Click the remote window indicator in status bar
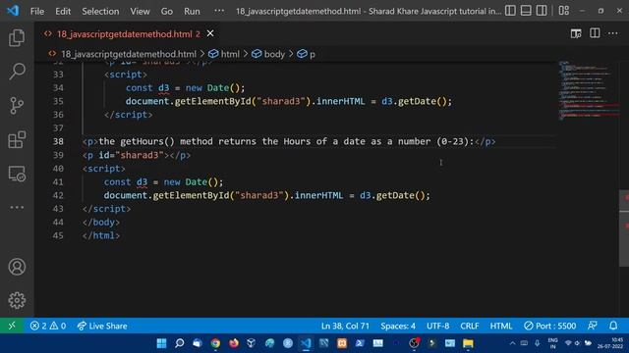The image size is (629, 353). click(x=12, y=326)
